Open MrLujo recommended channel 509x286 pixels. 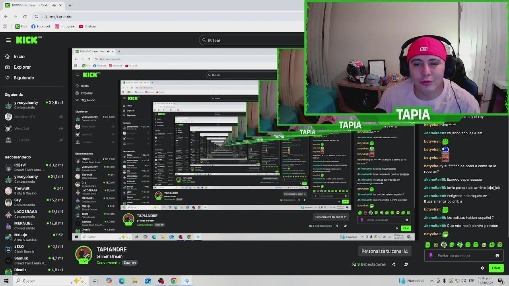(34, 237)
